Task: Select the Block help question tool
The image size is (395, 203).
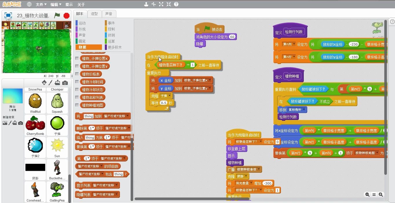Action: click(x=176, y=4)
